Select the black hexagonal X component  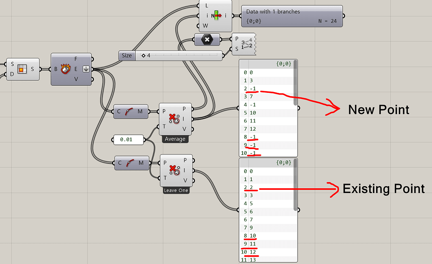[x=207, y=39]
